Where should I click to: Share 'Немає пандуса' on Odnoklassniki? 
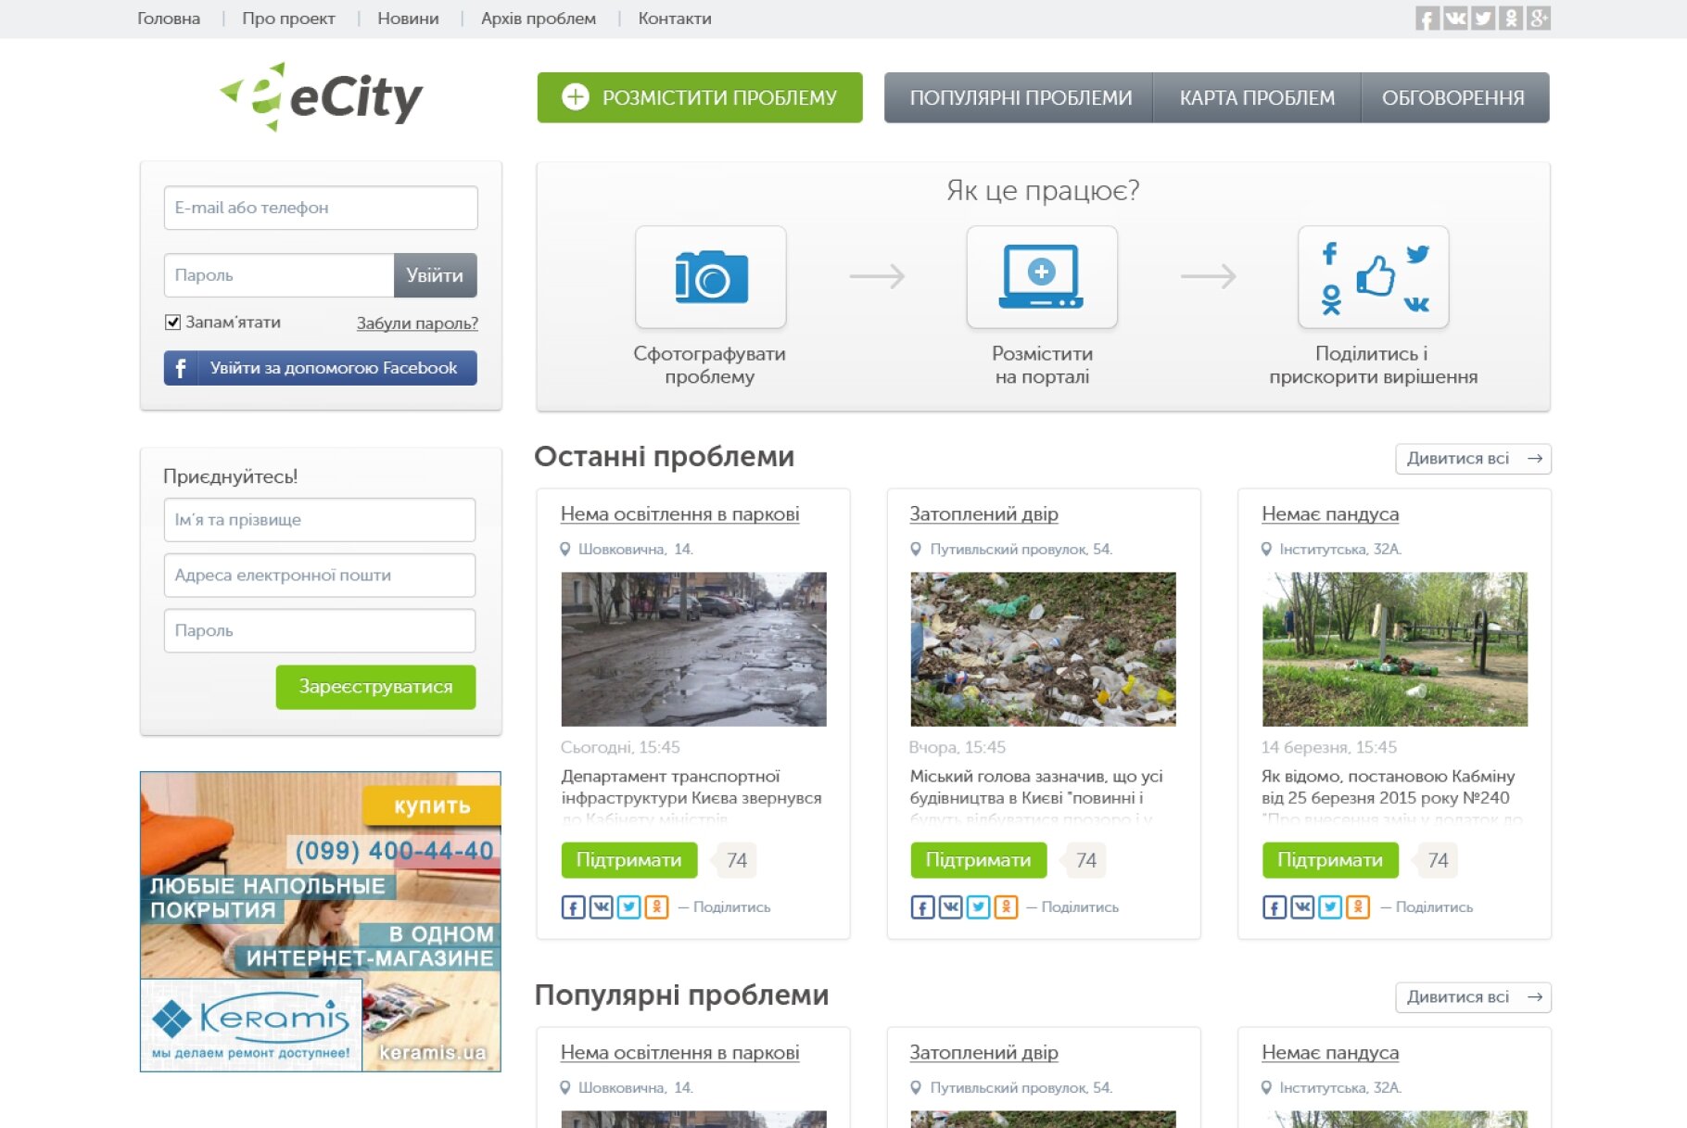pyautogui.click(x=1358, y=906)
